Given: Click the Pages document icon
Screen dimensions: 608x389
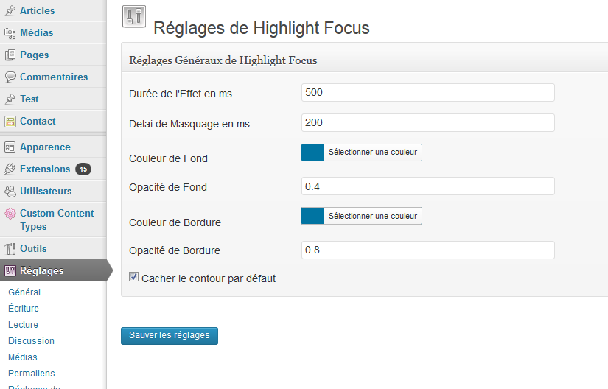Looking at the screenshot, I should click(x=10, y=55).
